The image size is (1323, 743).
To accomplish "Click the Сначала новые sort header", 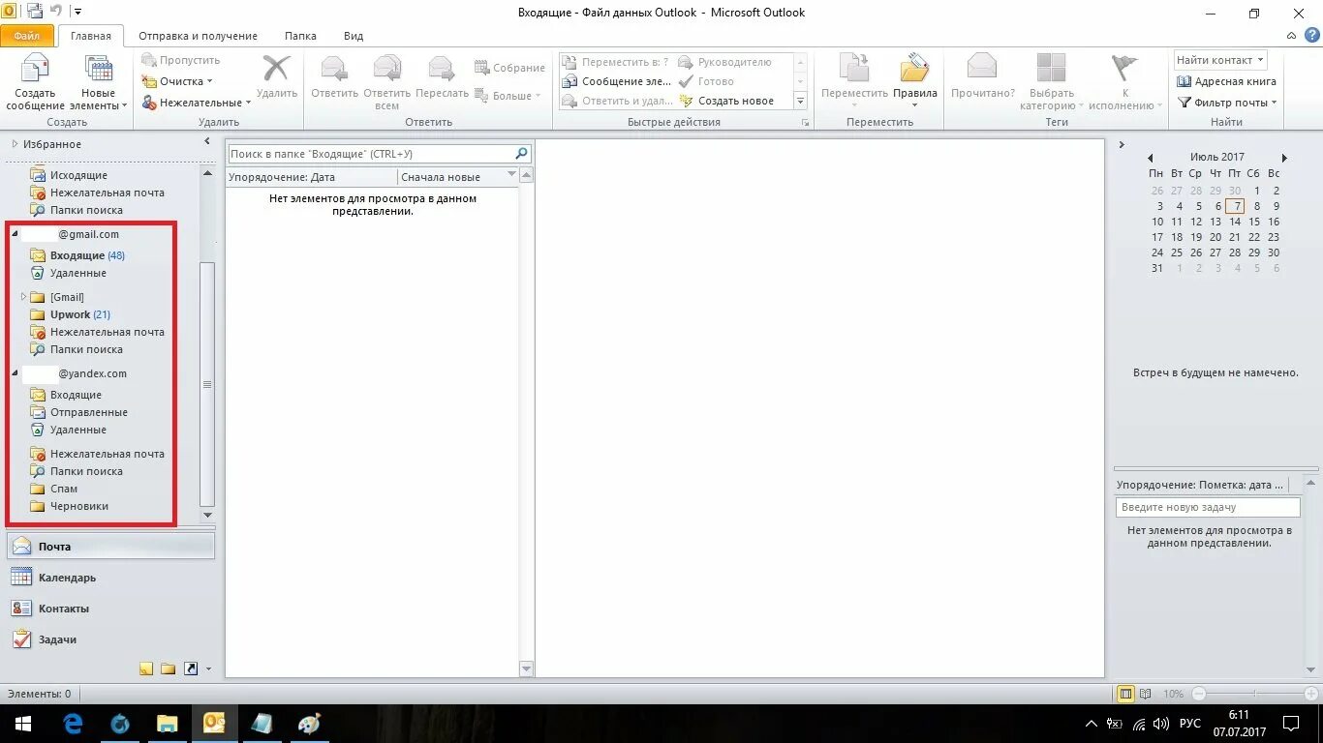I will pos(457,177).
